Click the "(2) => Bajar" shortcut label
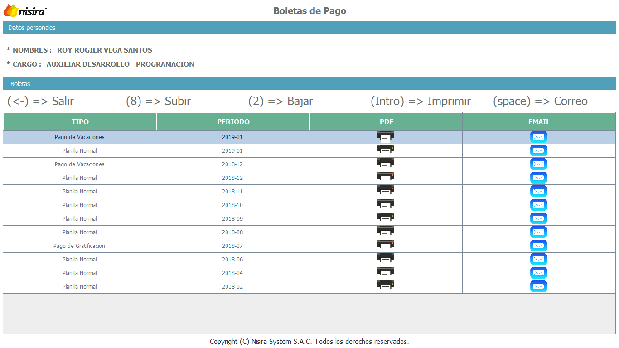The image size is (619, 348). pyautogui.click(x=280, y=101)
